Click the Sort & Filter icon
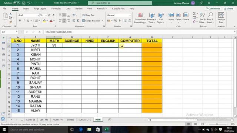This screenshot has width=237, height=133. click(203, 15)
